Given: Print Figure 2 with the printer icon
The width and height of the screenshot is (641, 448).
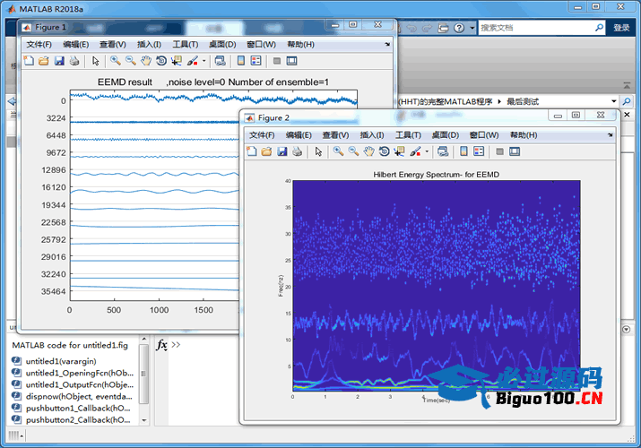Looking at the screenshot, I should tap(298, 151).
